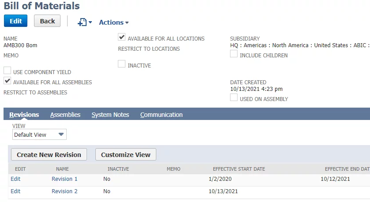This screenshot has width=370, height=202.
Task: Open the Revision 2 link
Action: pyautogui.click(x=64, y=191)
